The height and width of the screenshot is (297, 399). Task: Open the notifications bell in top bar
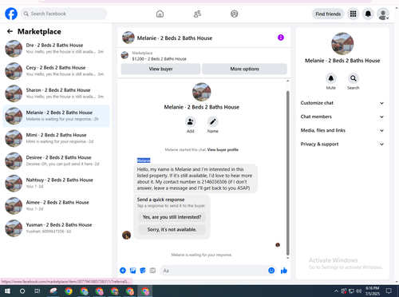pos(368,14)
